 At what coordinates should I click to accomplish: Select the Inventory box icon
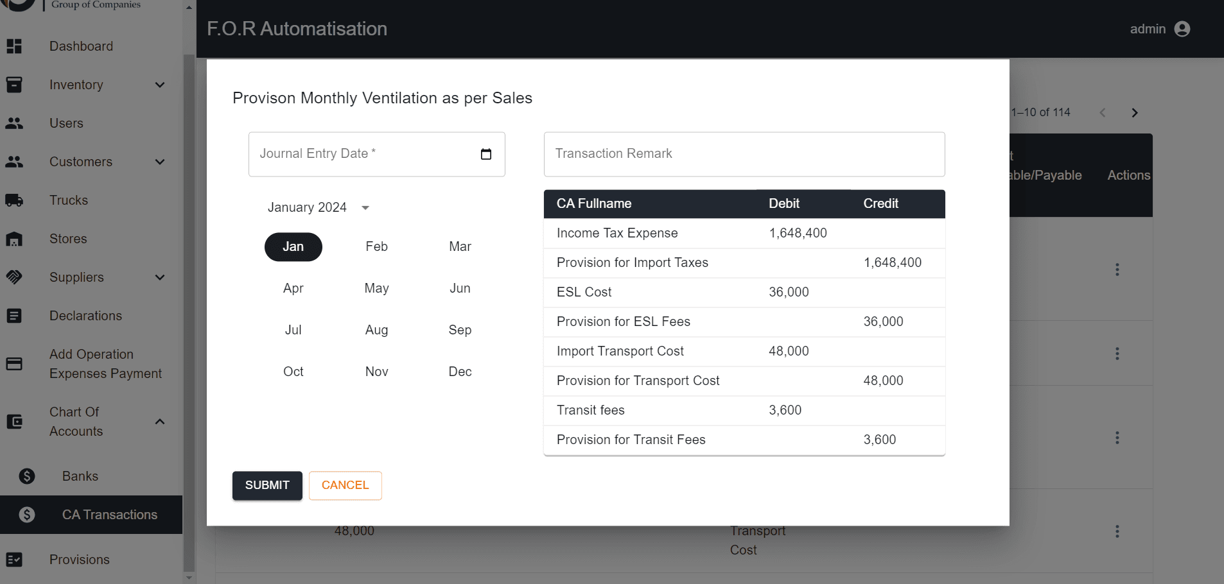click(14, 85)
